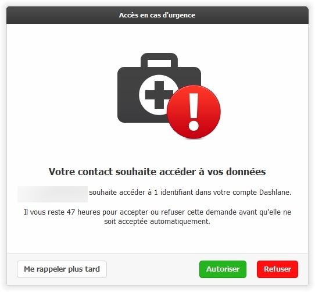The height and width of the screenshot is (292, 315).
Task: Choose Me rappeler plus tard
Action: pyautogui.click(x=62, y=269)
